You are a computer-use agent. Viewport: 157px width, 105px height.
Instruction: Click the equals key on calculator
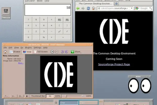tap(63, 37)
